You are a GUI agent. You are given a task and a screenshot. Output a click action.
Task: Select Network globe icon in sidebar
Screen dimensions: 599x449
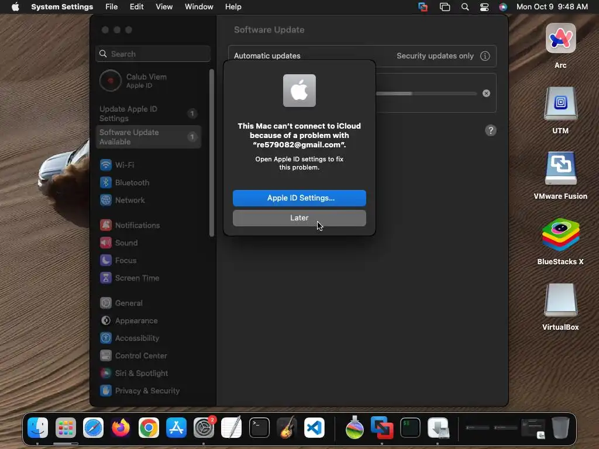(x=106, y=200)
